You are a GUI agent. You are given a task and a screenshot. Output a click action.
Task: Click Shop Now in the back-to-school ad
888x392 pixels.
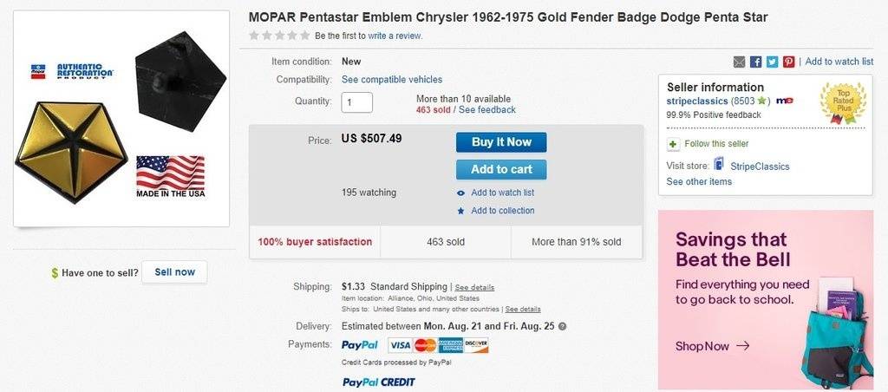pos(712,346)
